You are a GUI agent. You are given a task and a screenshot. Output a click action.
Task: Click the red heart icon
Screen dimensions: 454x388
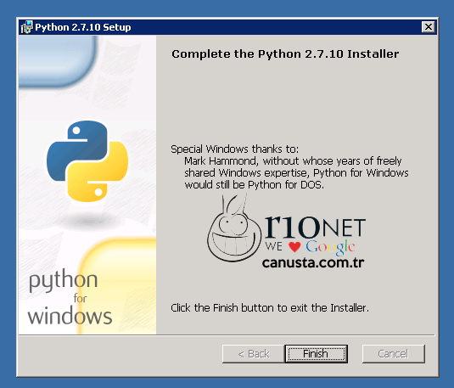(x=294, y=246)
